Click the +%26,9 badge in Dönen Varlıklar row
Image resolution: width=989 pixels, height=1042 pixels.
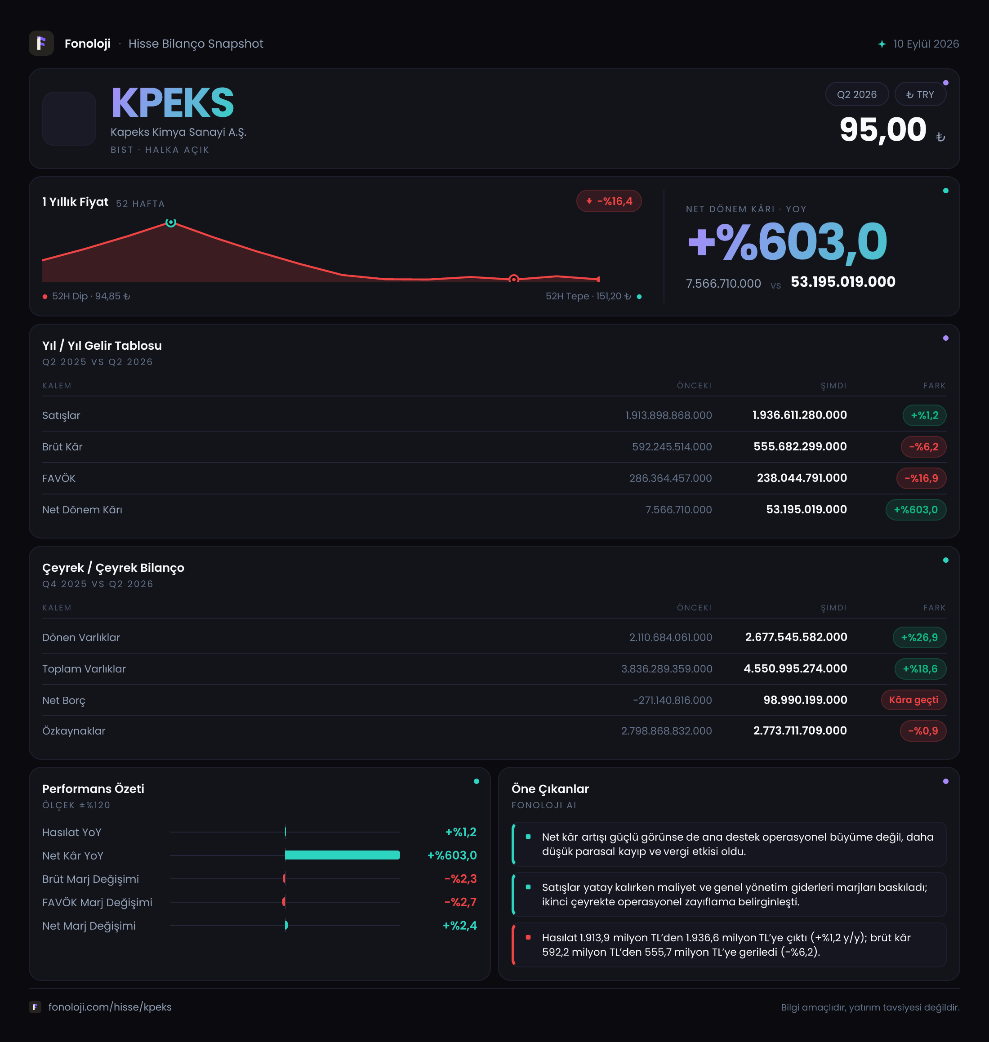pyautogui.click(x=919, y=637)
